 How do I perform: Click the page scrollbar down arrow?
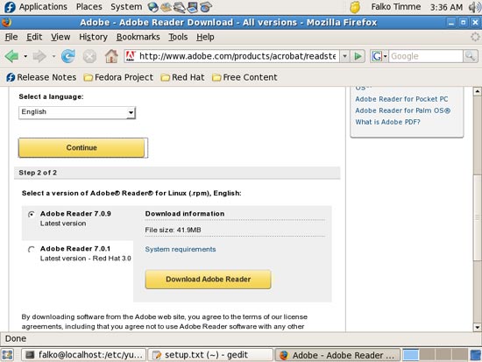coord(477,327)
